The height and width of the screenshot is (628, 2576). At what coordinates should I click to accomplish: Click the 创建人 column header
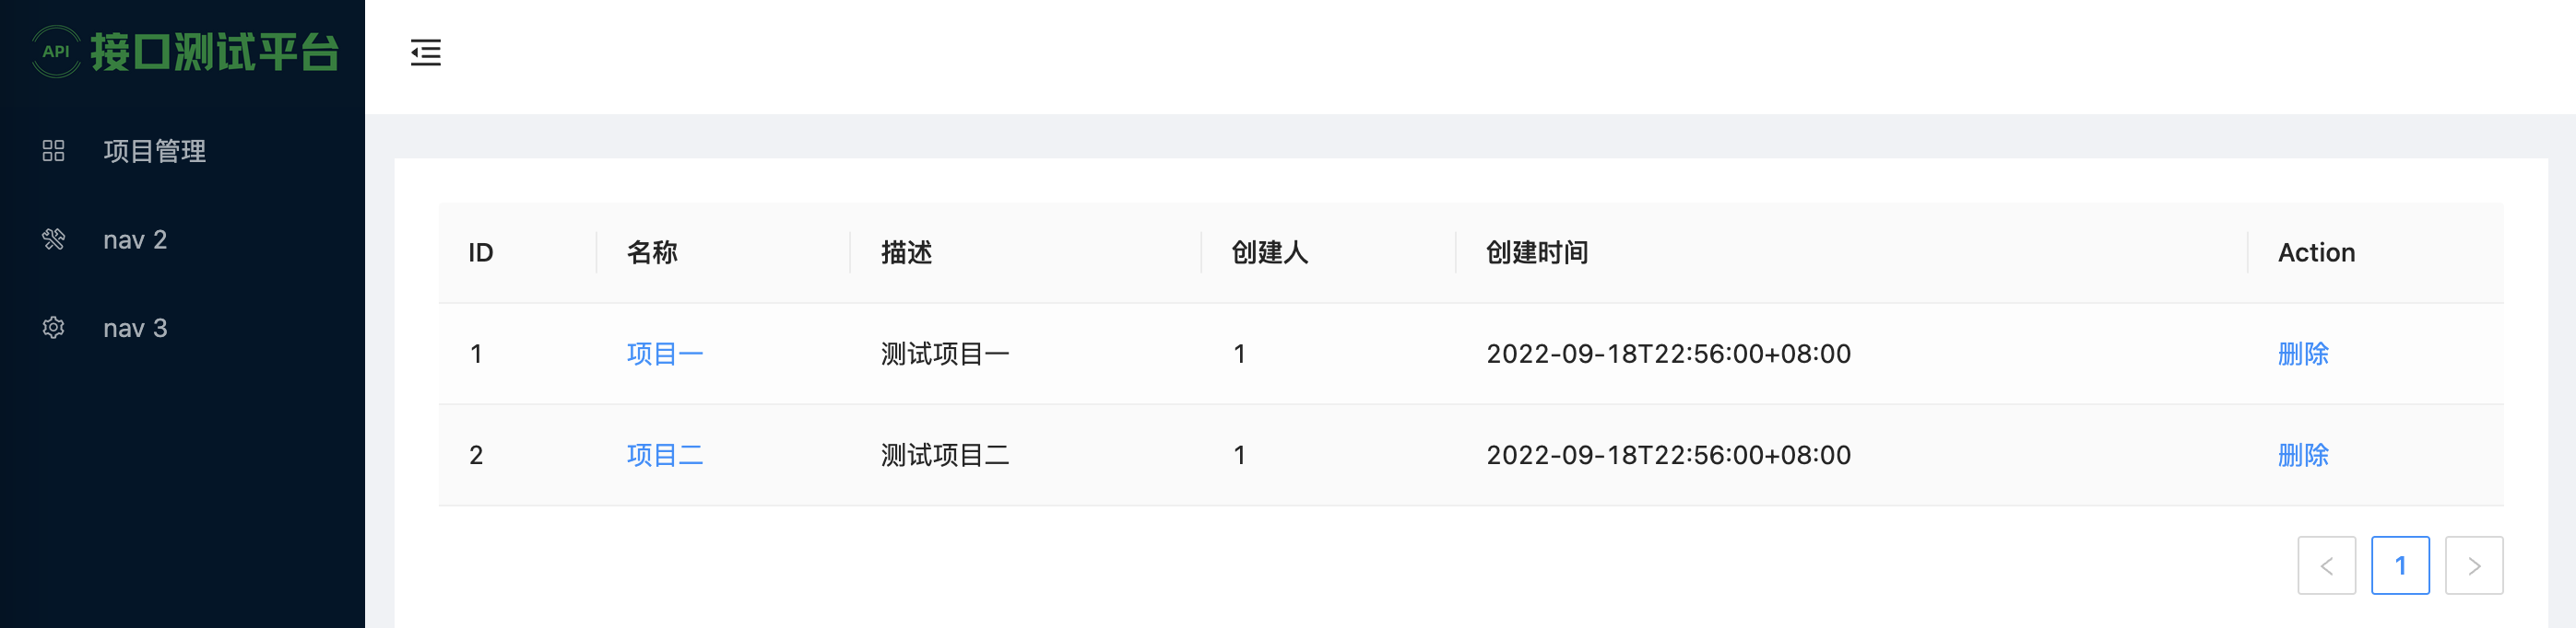click(x=1270, y=252)
